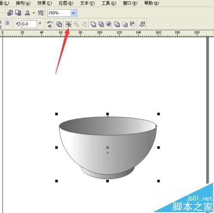The height and width of the screenshot is (213, 214).
Task: Open the 窗口(W) menu
Action: pyautogui.click(x=130, y=3)
